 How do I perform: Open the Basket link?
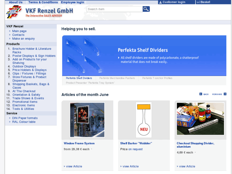point(205,2)
